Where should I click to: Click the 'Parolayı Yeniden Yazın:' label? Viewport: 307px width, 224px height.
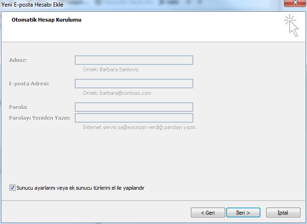(x=39, y=118)
